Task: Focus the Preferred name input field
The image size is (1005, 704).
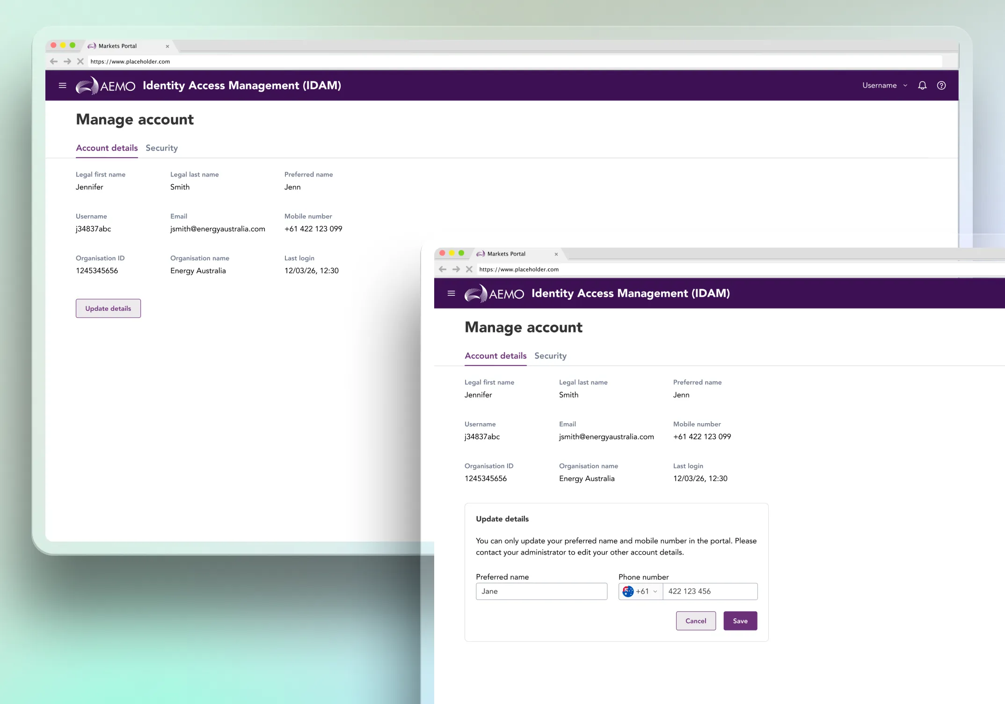Action: click(x=541, y=592)
